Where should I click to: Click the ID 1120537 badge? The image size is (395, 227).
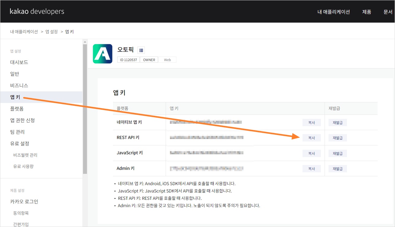click(x=129, y=60)
